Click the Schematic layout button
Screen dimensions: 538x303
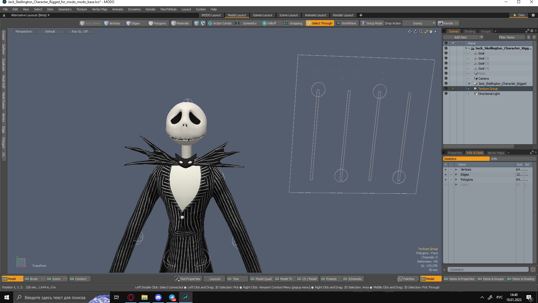point(353,279)
